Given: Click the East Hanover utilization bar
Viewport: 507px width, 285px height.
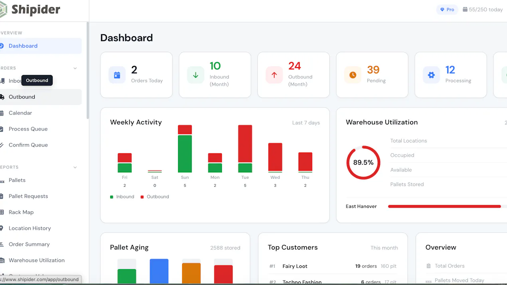Looking at the screenshot, I should point(447,206).
